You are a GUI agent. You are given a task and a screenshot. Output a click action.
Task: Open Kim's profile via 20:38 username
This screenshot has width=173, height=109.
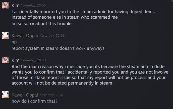tap(15, 5)
